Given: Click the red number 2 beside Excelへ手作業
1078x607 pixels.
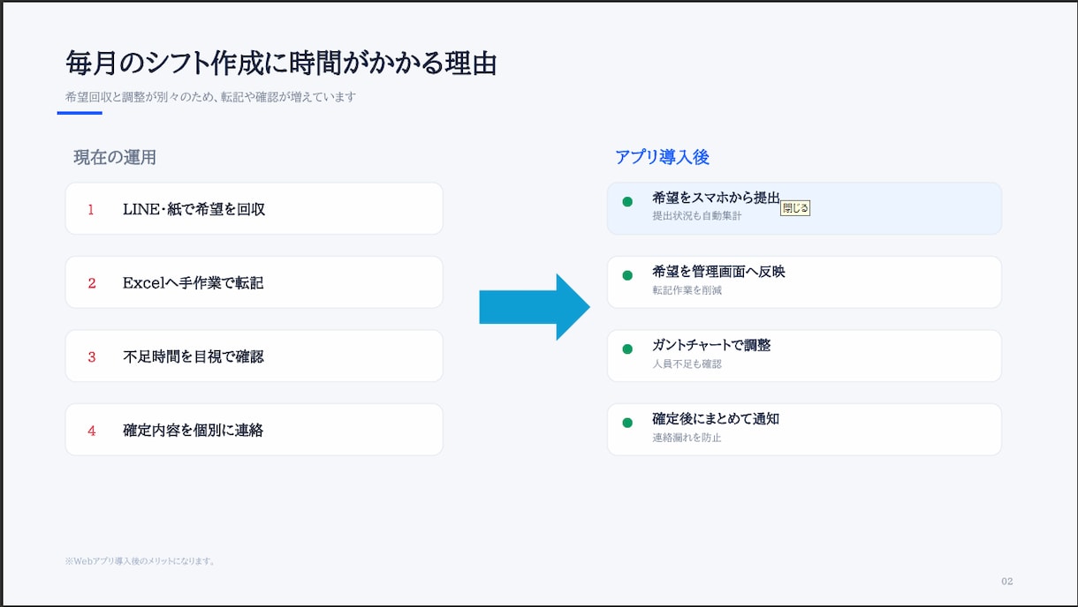Looking at the screenshot, I should [x=91, y=283].
